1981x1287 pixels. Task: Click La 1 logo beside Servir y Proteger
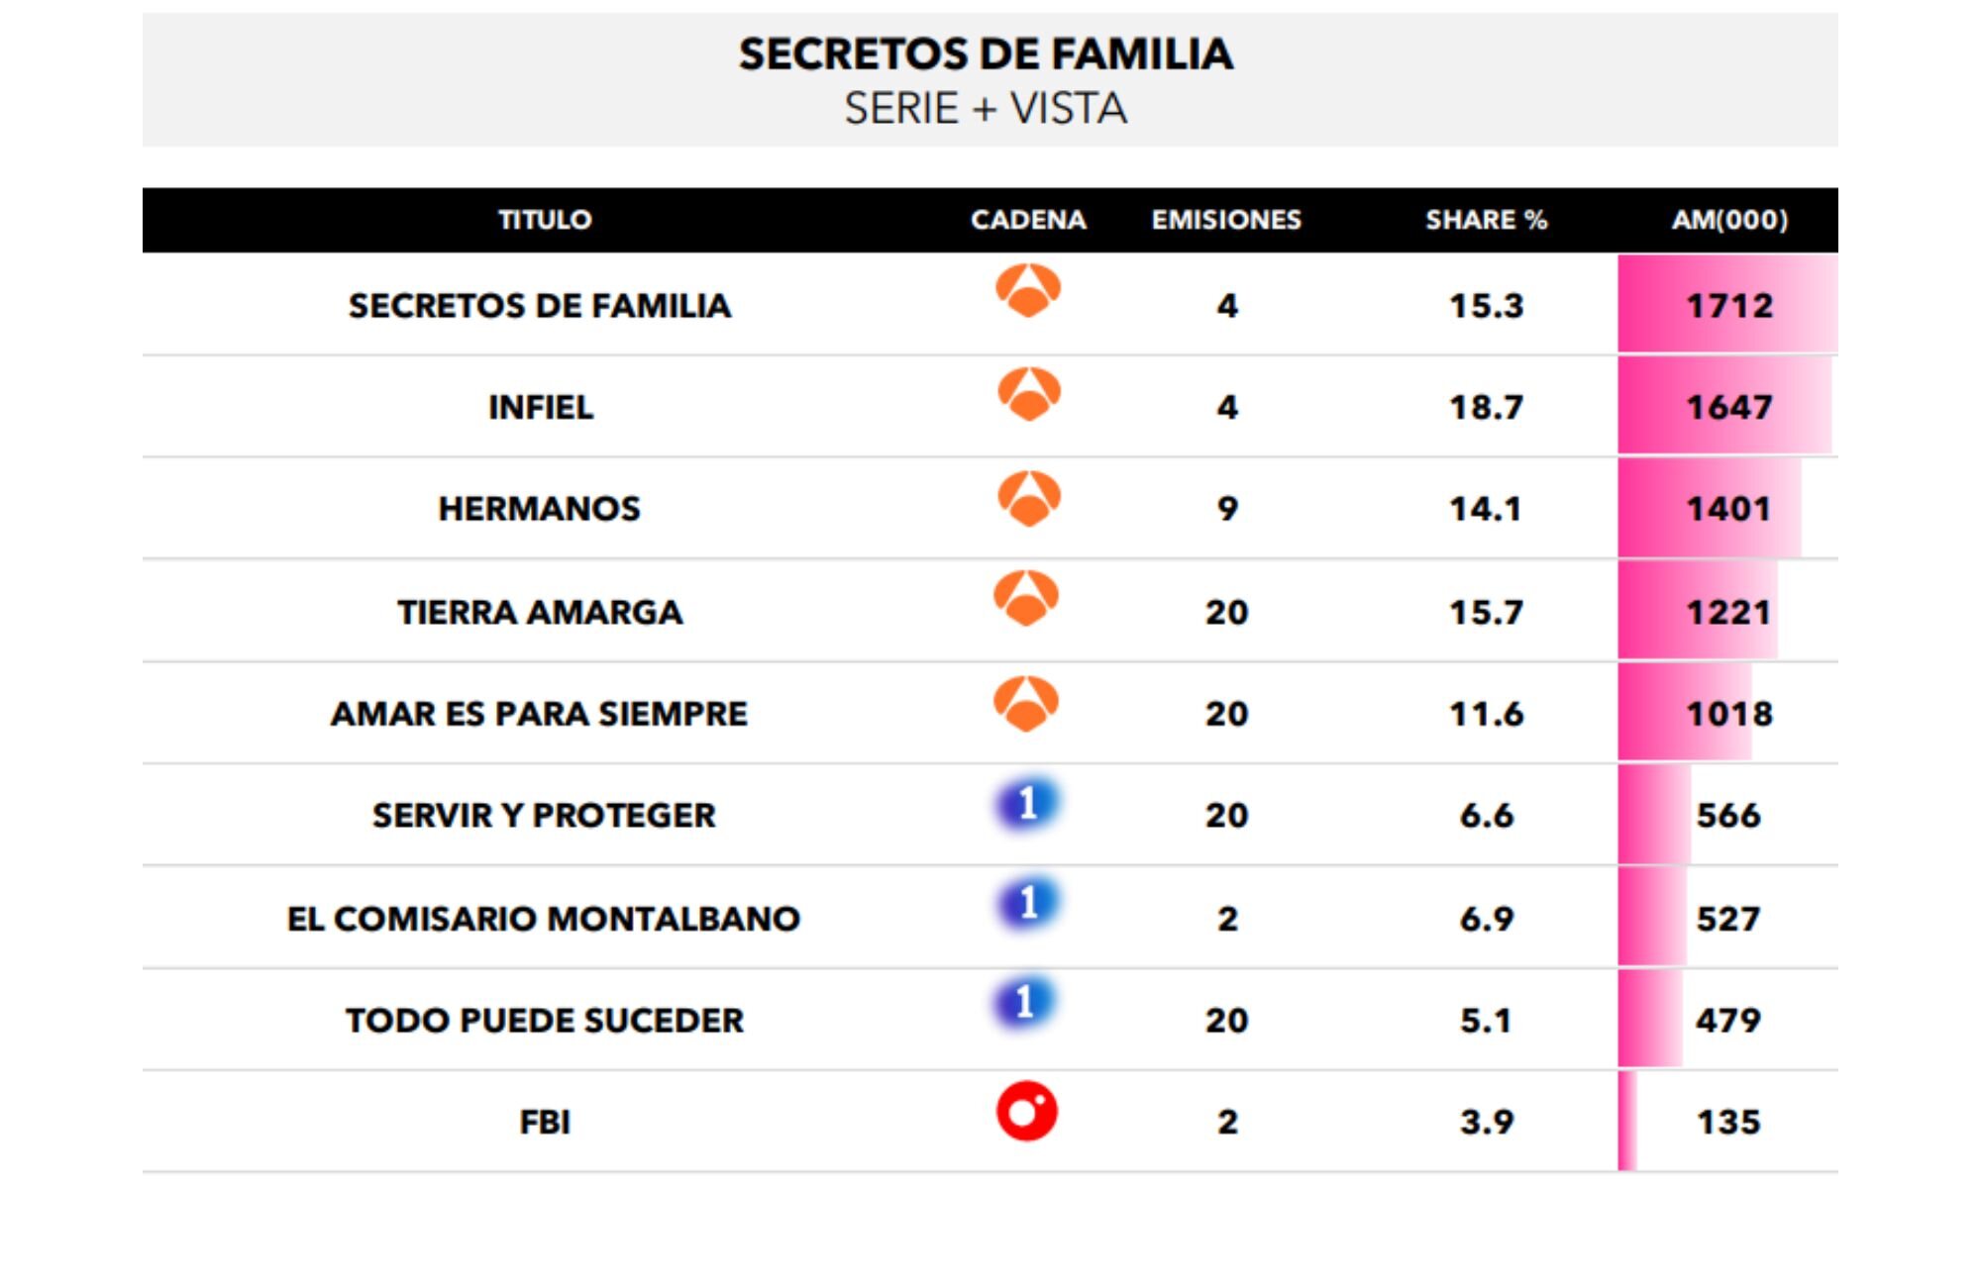tap(1027, 803)
